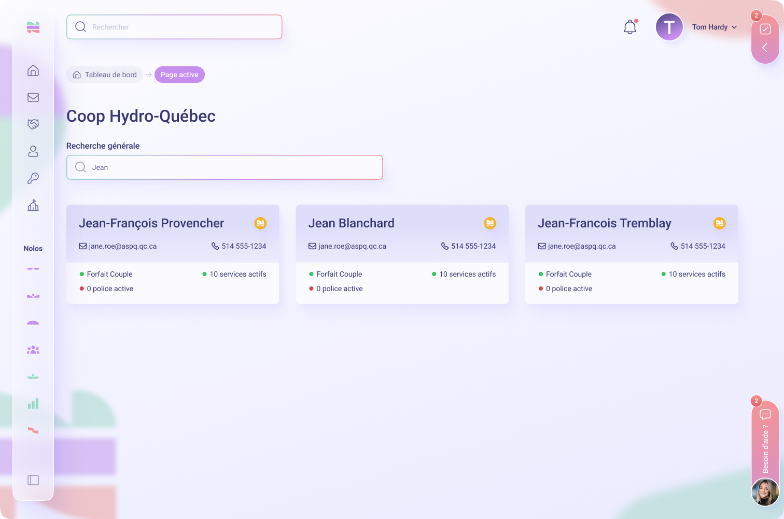784x519 pixels.
Task: Open the purple people group icon
Action: coord(33,350)
